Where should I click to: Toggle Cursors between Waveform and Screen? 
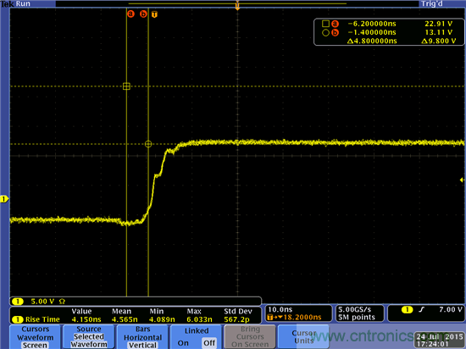click(x=35, y=337)
